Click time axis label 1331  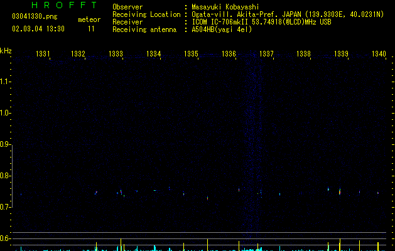pyautogui.click(x=43, y=54)
